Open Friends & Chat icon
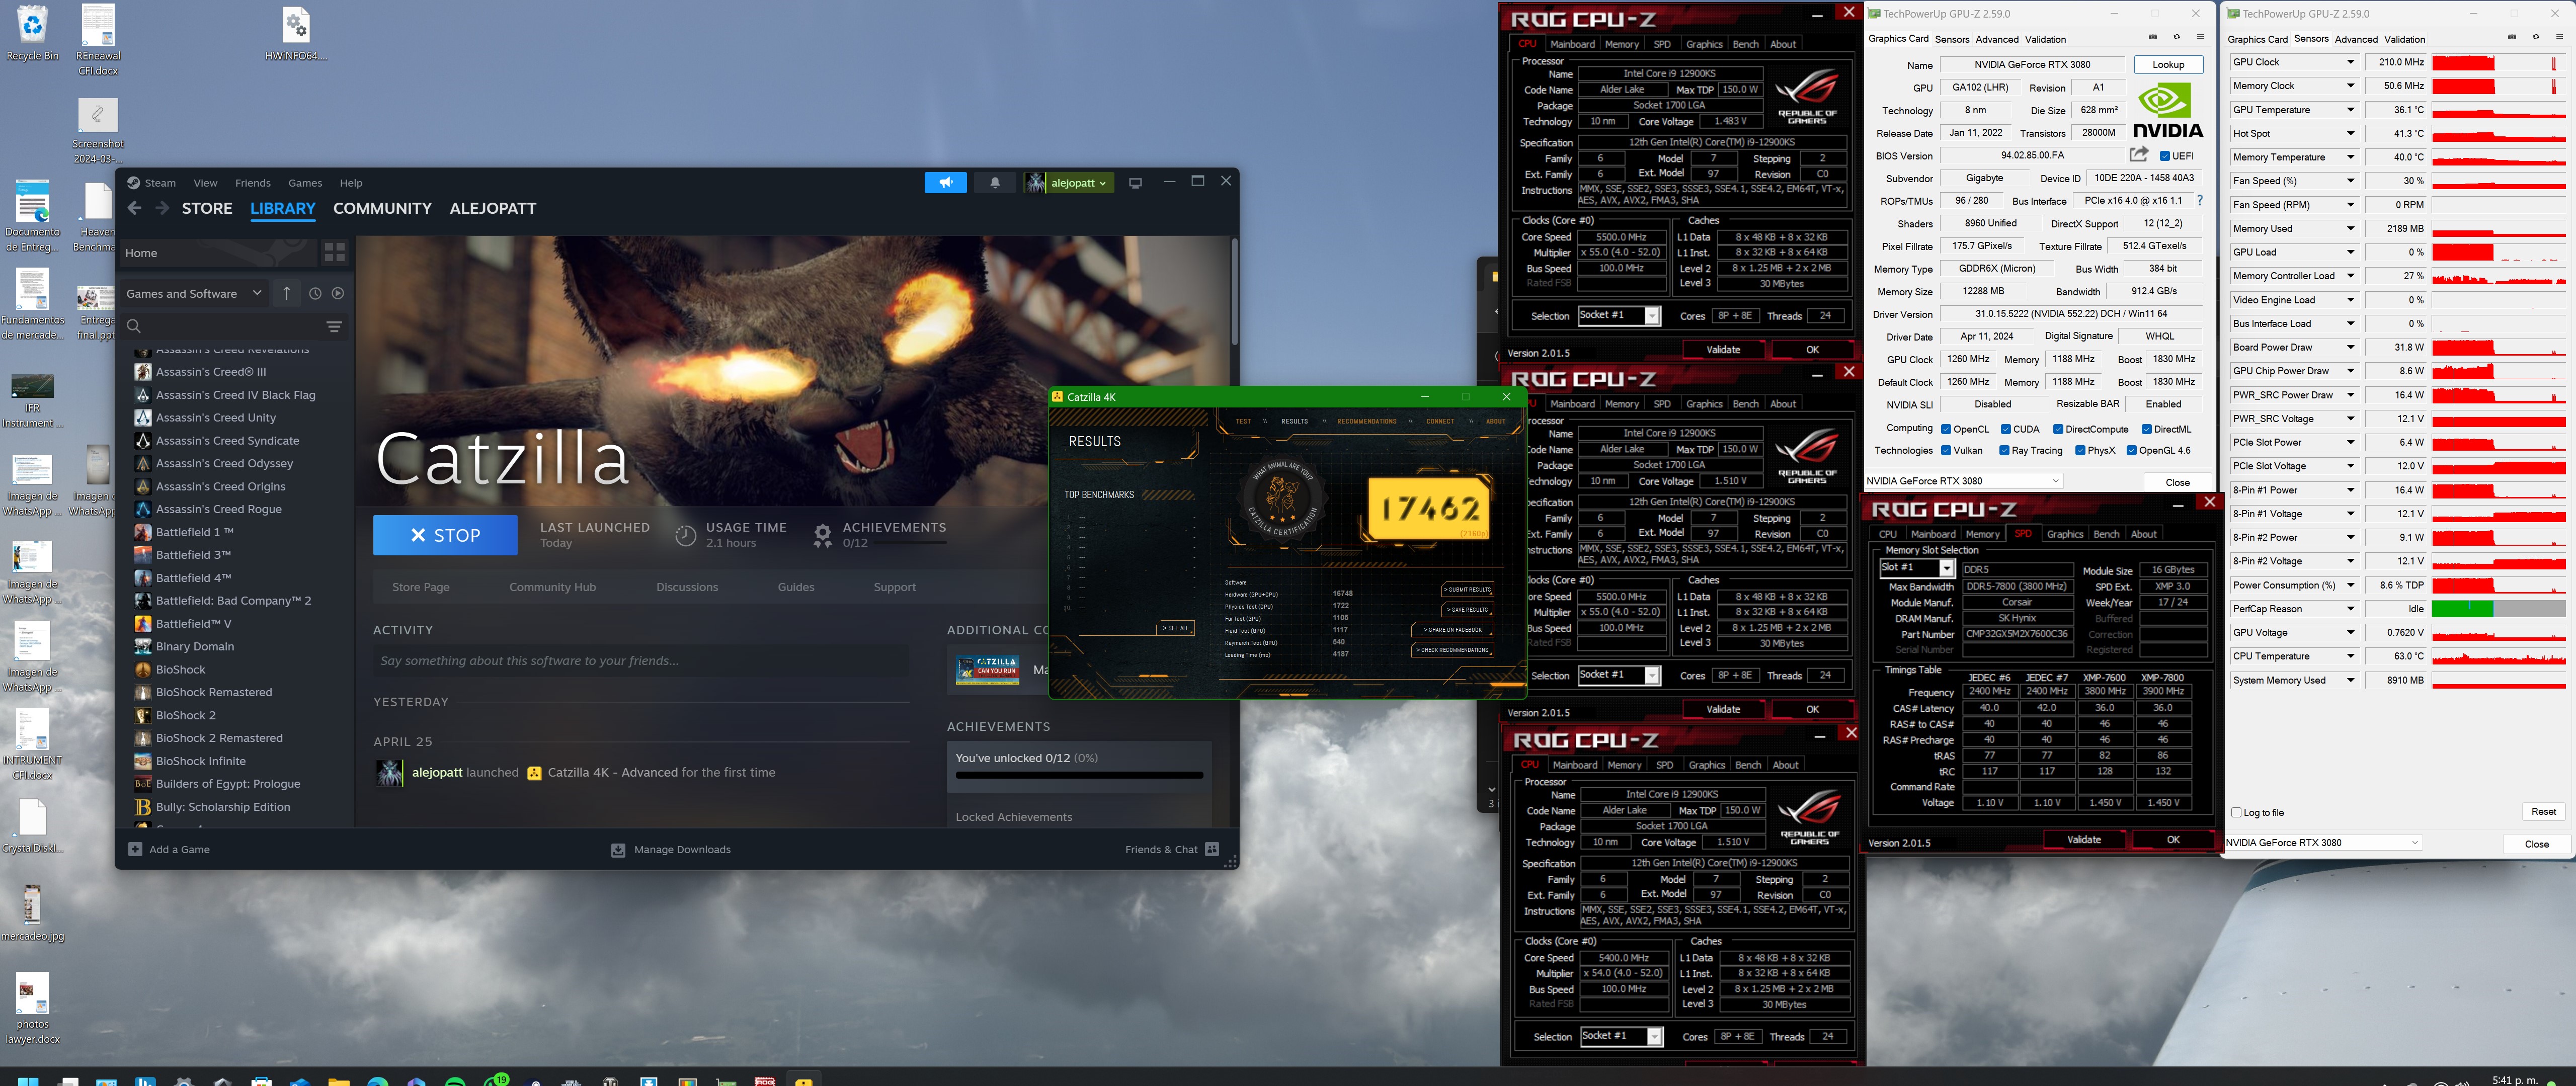 pos(1212,849)
